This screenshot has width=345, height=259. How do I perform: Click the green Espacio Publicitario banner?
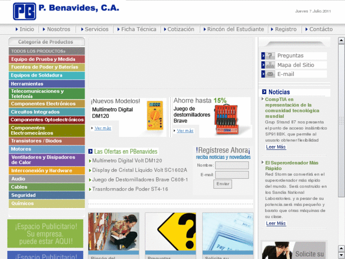(46, 233)
